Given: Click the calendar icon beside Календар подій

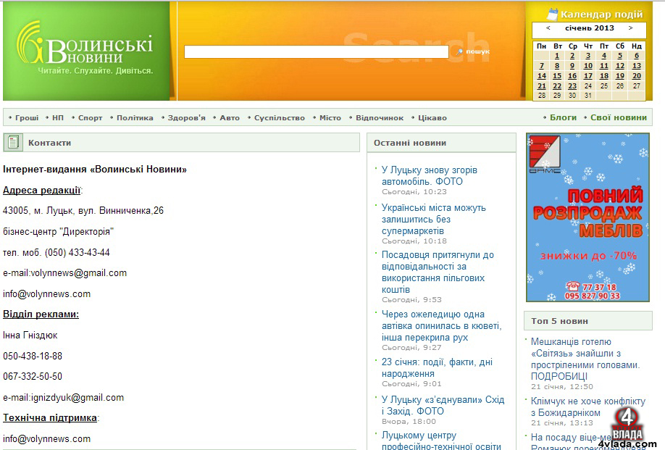Looking at the screenshot, I should click(552, 14).
